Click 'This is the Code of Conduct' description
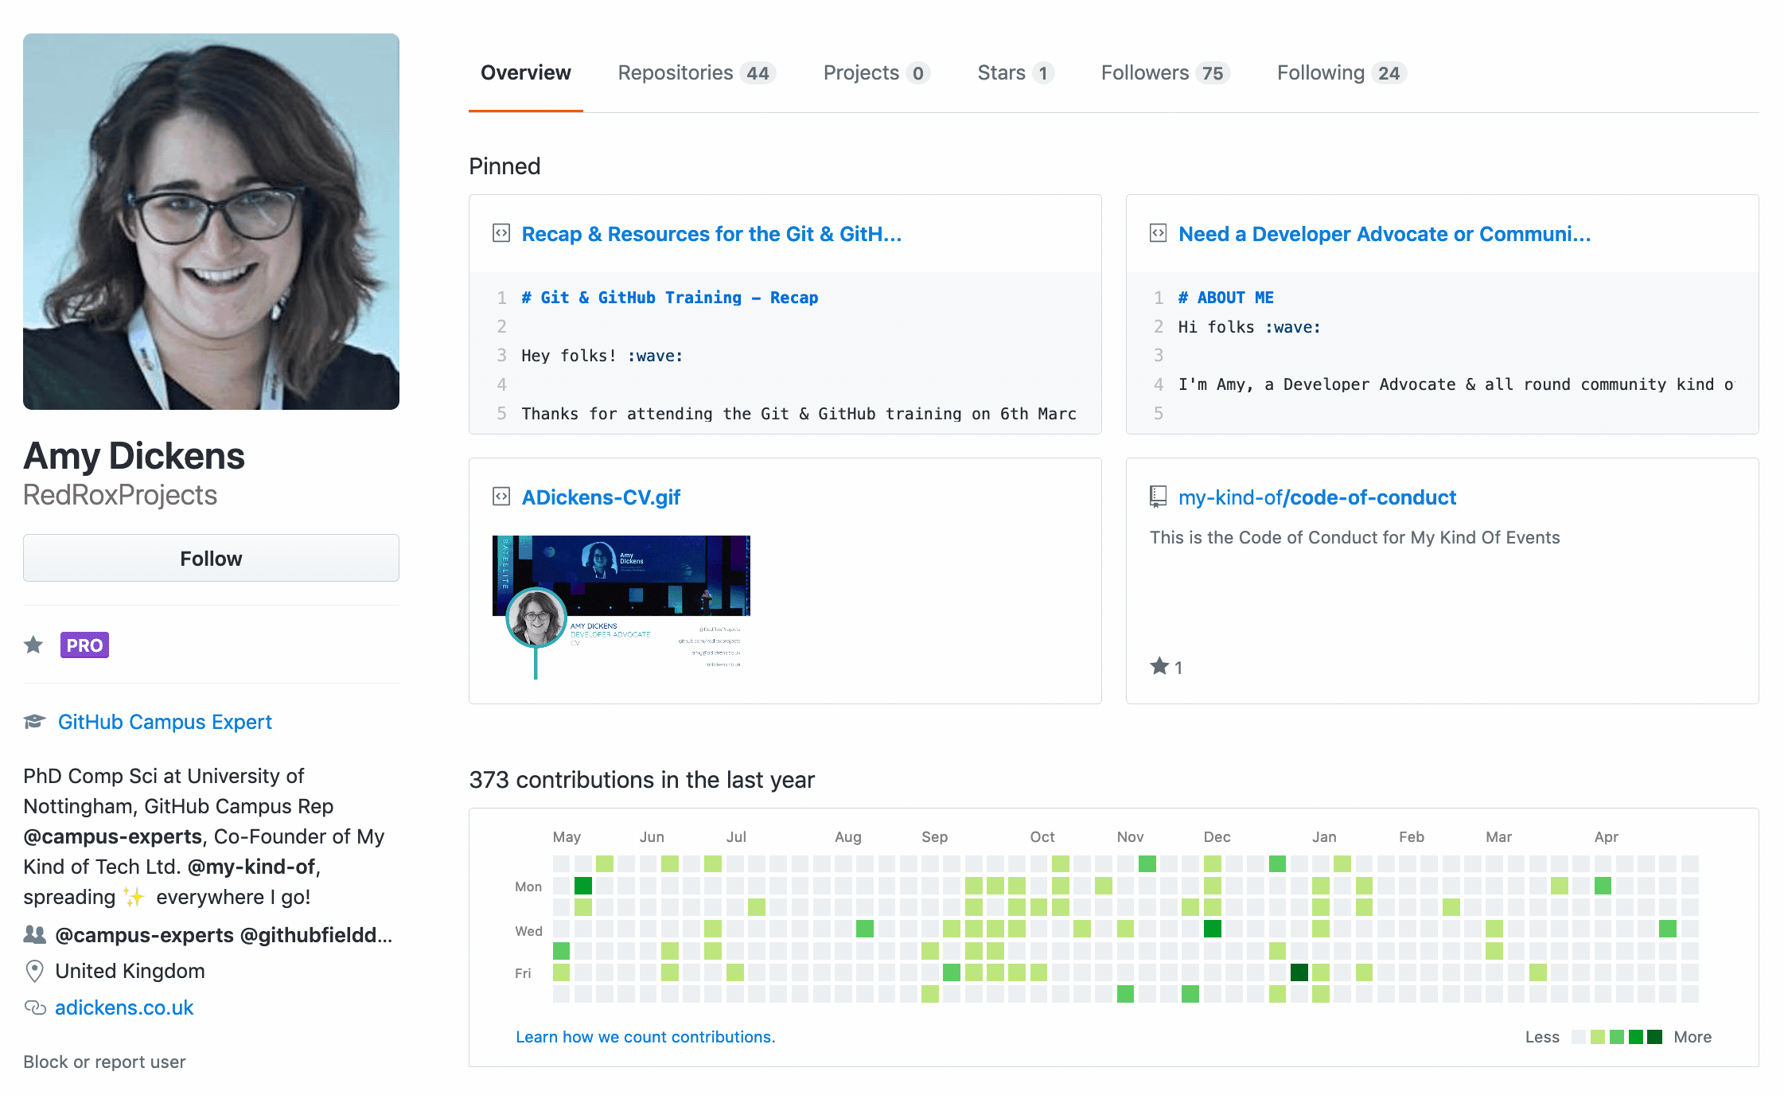The height and width of the screenshot is (1095, 1784). (1354, 538)
